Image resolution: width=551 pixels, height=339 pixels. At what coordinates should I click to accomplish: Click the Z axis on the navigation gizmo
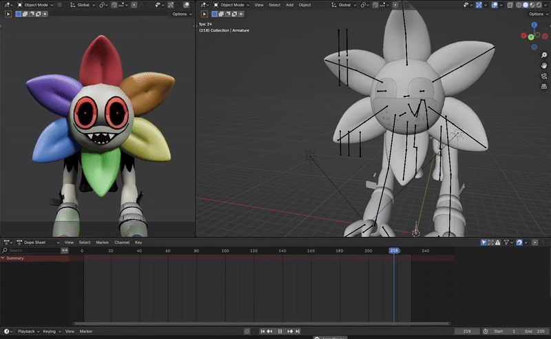click(534, 25)
